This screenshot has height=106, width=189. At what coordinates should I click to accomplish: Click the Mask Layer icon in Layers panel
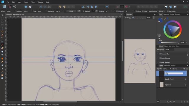point(168,102)
